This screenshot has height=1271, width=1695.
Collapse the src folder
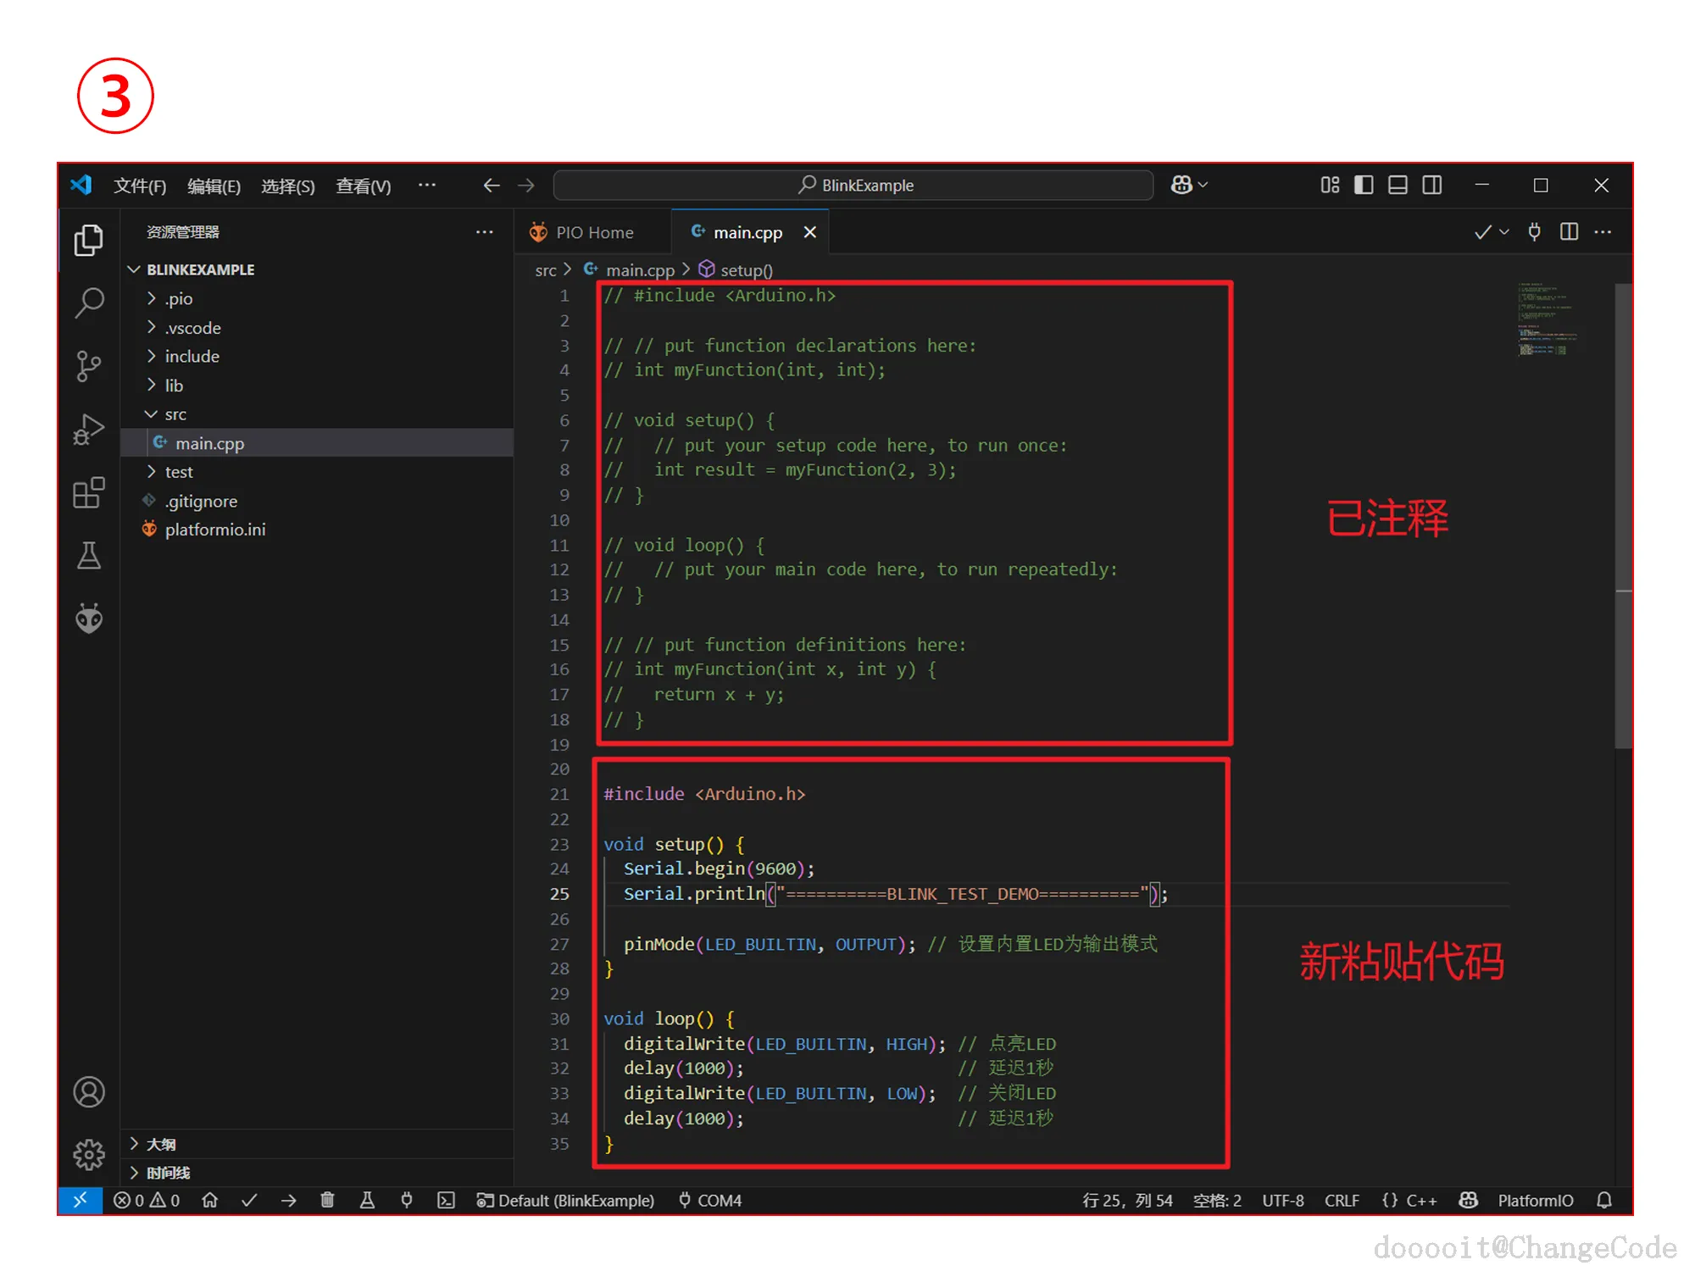[x=175, y=414]
